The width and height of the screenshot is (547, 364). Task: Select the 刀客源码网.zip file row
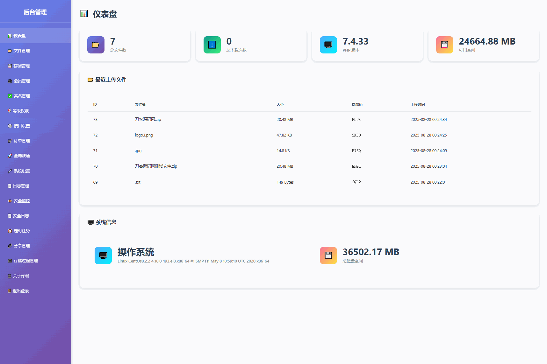click(x=148, y=120)
